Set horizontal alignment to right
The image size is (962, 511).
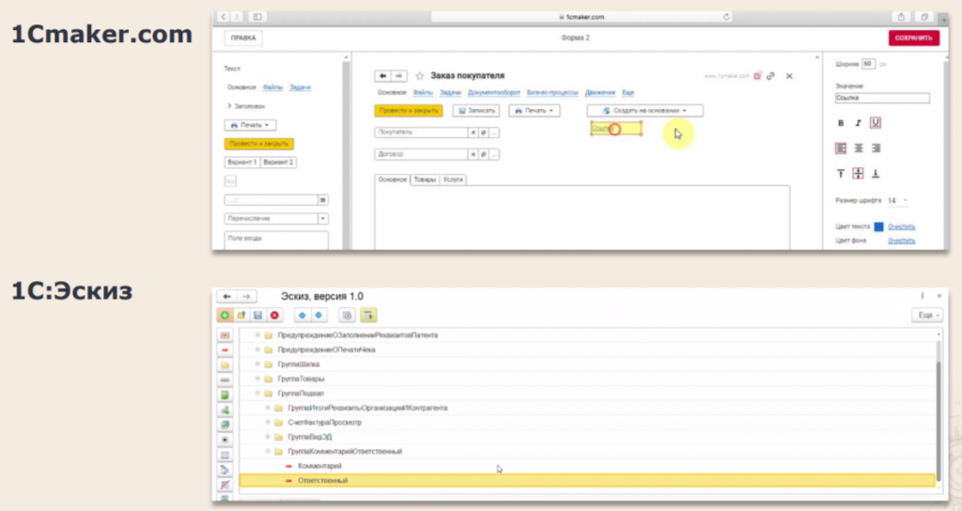(x=876, y=148)
